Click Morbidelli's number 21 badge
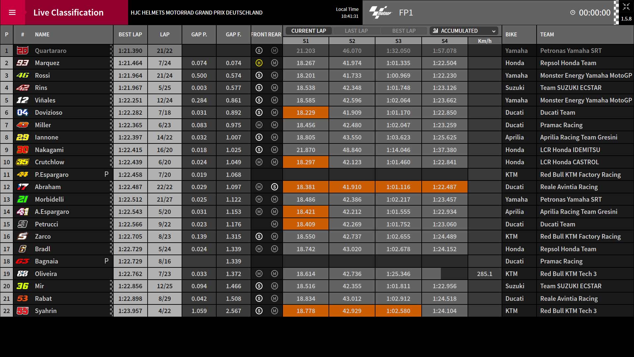634x357 pixels. click(22, 199)
